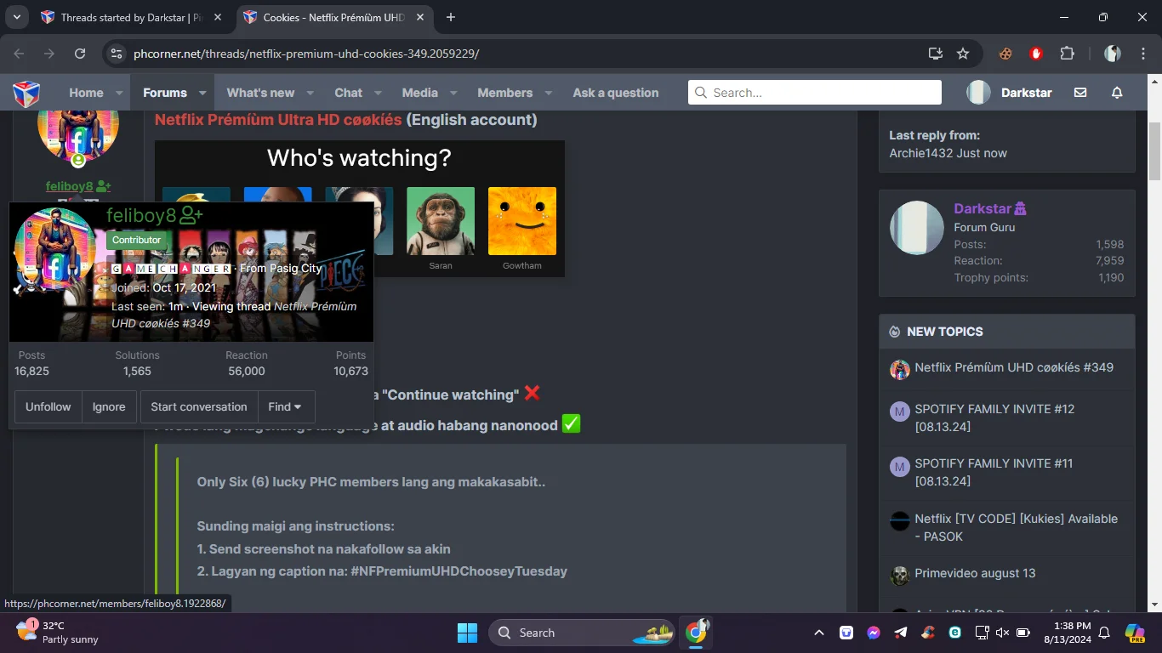The image size is (1162, 653).
Task: Click the PHCorner site logo
Action: tap(26, 93)
